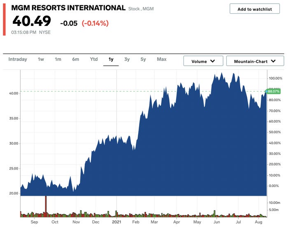Select the 1w time range

pos(41,59)
